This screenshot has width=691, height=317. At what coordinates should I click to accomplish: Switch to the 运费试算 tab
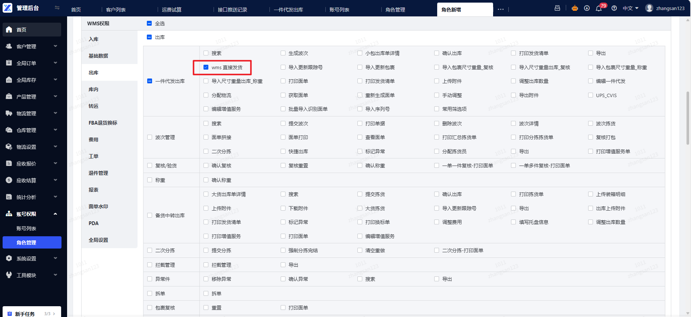point(171,10)
